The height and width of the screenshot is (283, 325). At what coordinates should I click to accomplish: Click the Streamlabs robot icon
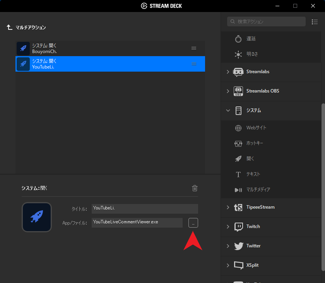pyautogui.click(x=238, y=72)
